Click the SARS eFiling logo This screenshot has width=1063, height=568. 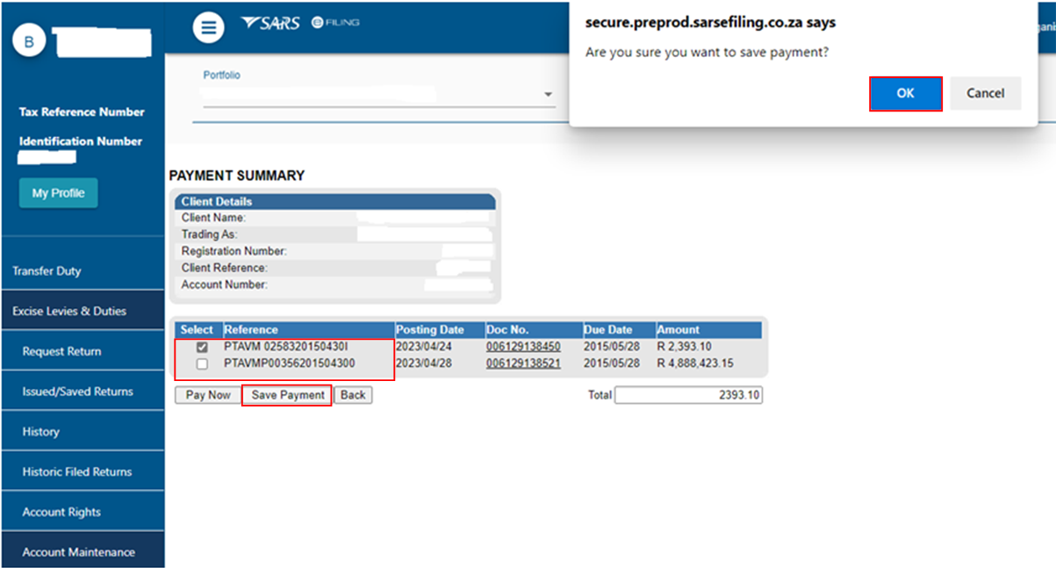[x=299, y=23]
